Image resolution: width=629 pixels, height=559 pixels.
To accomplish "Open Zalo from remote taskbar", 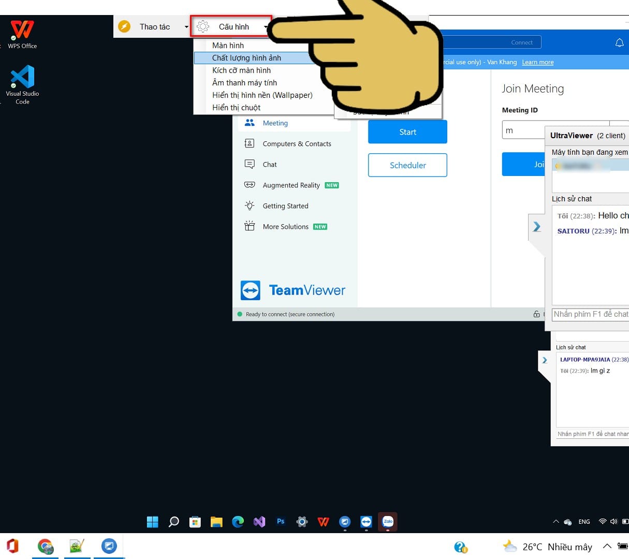I will (388, 522).
